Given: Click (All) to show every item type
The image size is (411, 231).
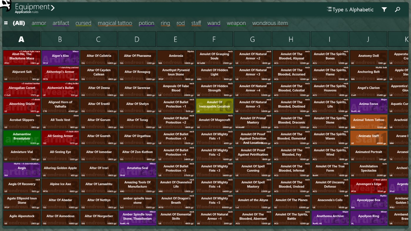Looking at the screenshot, I should click(x=19, y=23).
